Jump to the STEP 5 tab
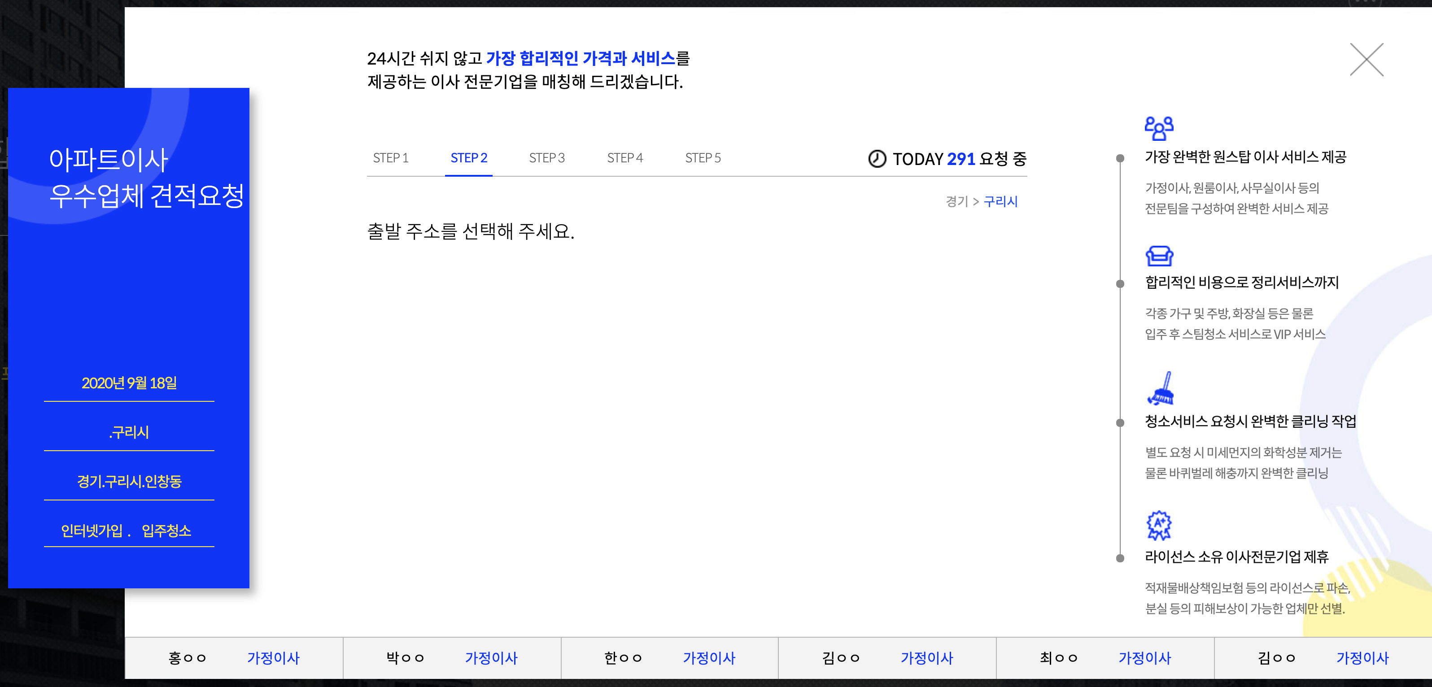The height and width of the screenshot is (687, 1432). 703,158
